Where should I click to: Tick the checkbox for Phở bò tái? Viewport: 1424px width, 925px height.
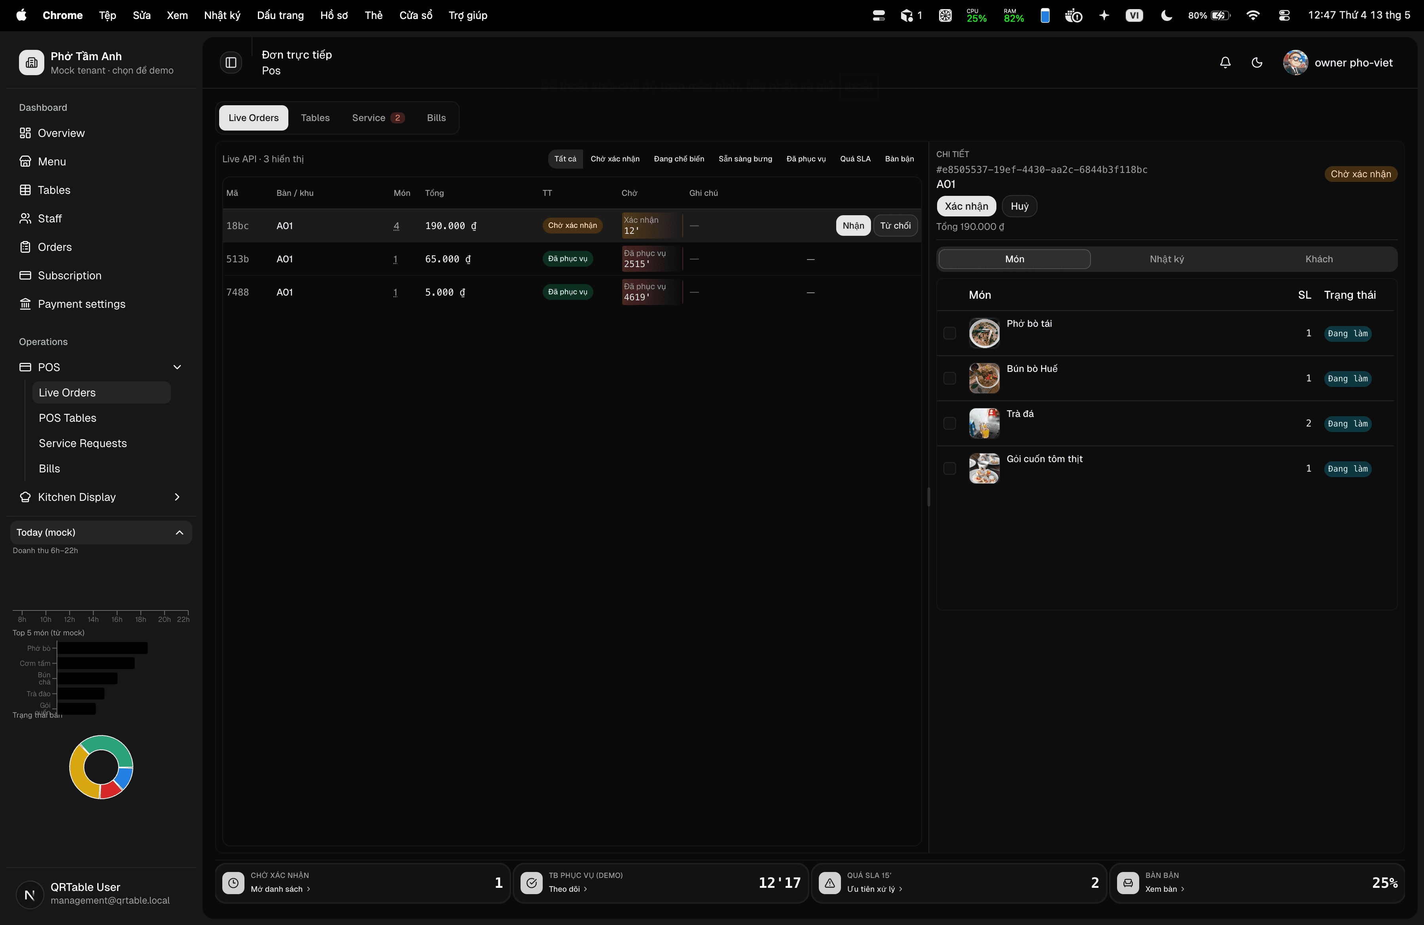click(x=950, y=333)
